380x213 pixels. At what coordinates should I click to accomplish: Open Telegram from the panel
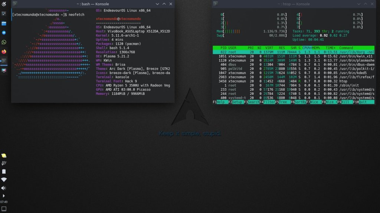pyautogui.click(x=4, y=33)
